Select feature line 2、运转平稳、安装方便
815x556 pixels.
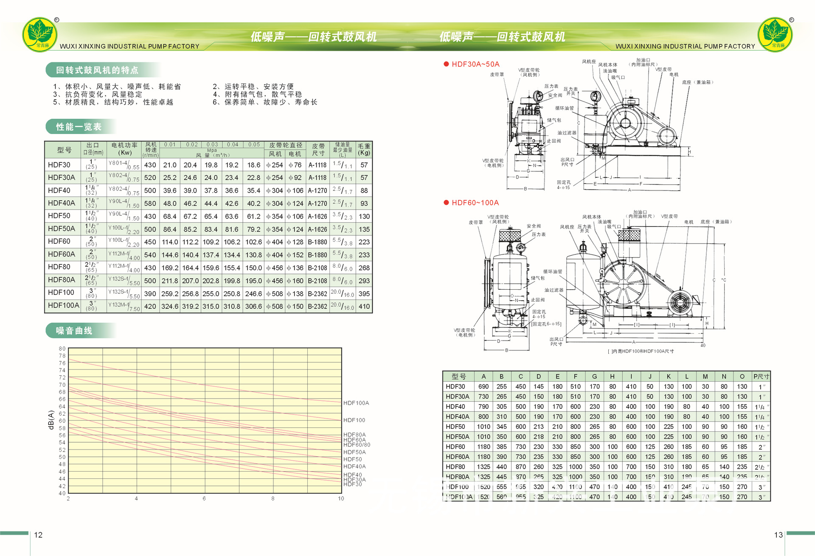click(253, 87)
